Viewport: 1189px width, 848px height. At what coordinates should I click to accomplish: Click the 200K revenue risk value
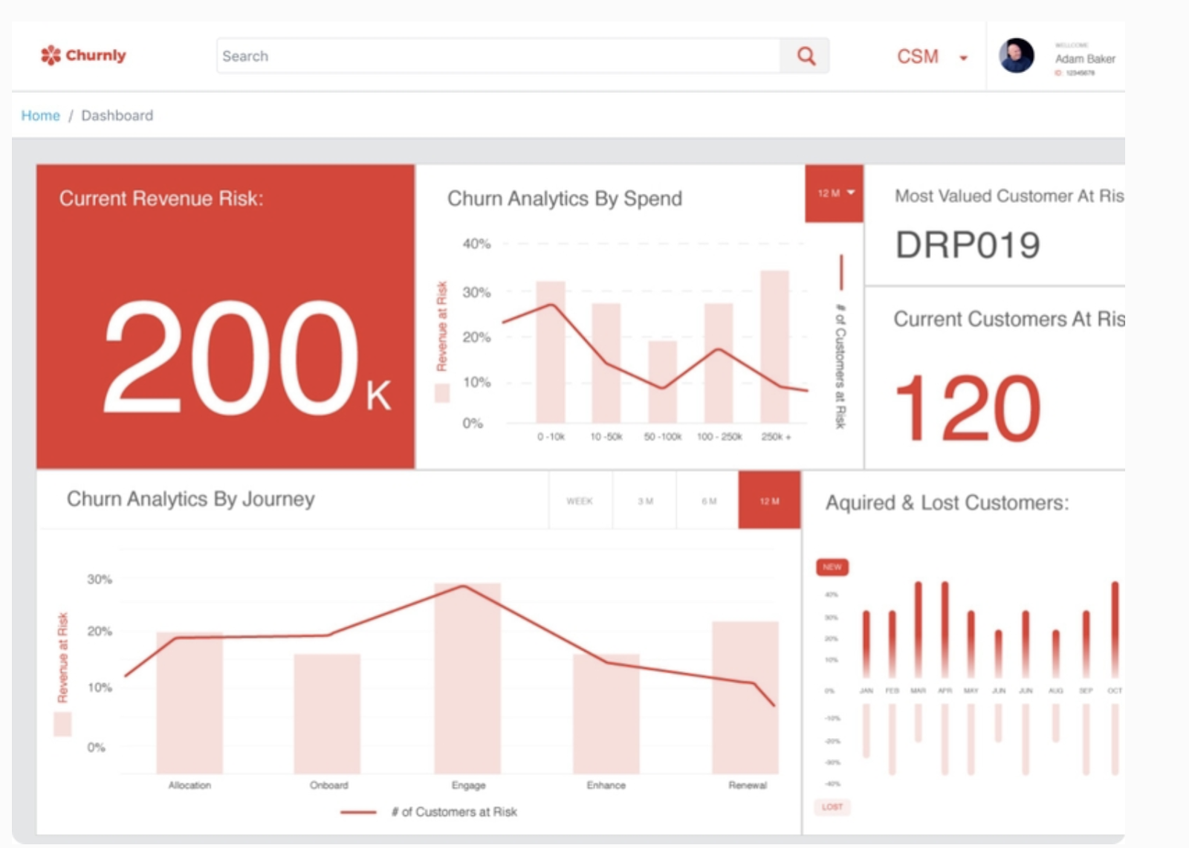tap(247, 358)
